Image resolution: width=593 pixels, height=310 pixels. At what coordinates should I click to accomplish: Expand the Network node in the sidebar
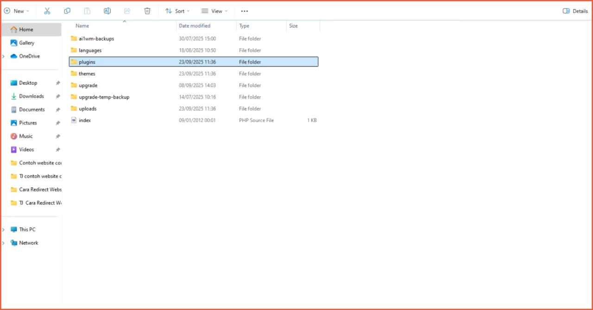tap(3, 242)
